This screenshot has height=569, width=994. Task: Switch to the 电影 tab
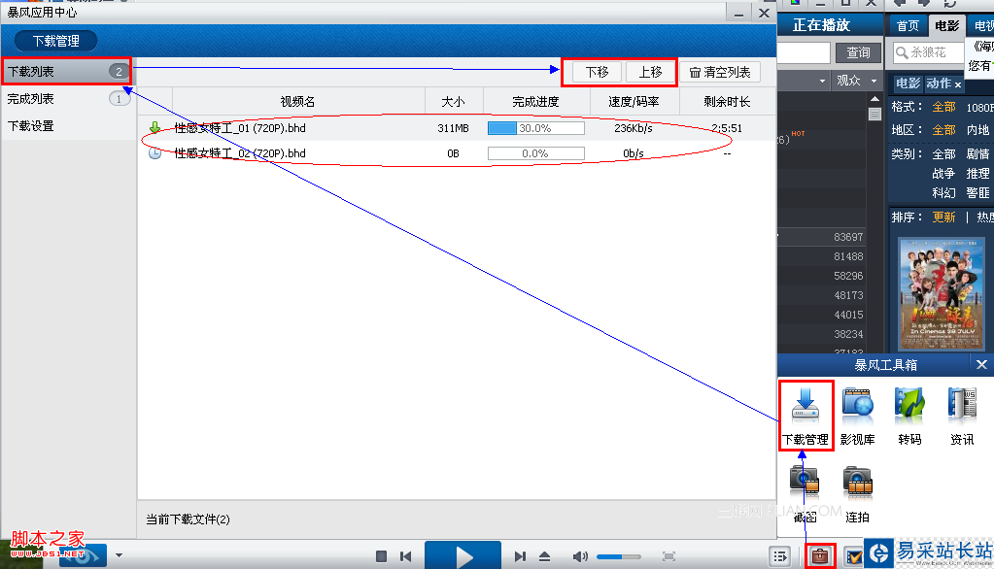[x=946, y=25]
